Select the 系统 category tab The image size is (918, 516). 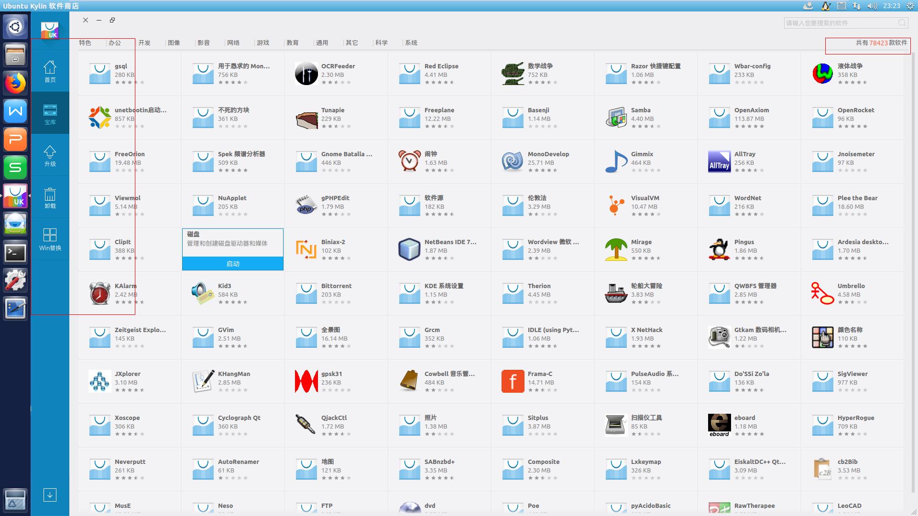tap(411, 43)
